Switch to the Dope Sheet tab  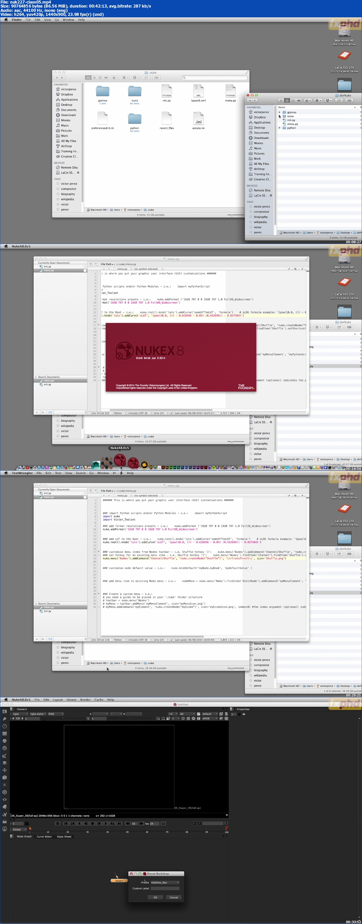point(64,836)
